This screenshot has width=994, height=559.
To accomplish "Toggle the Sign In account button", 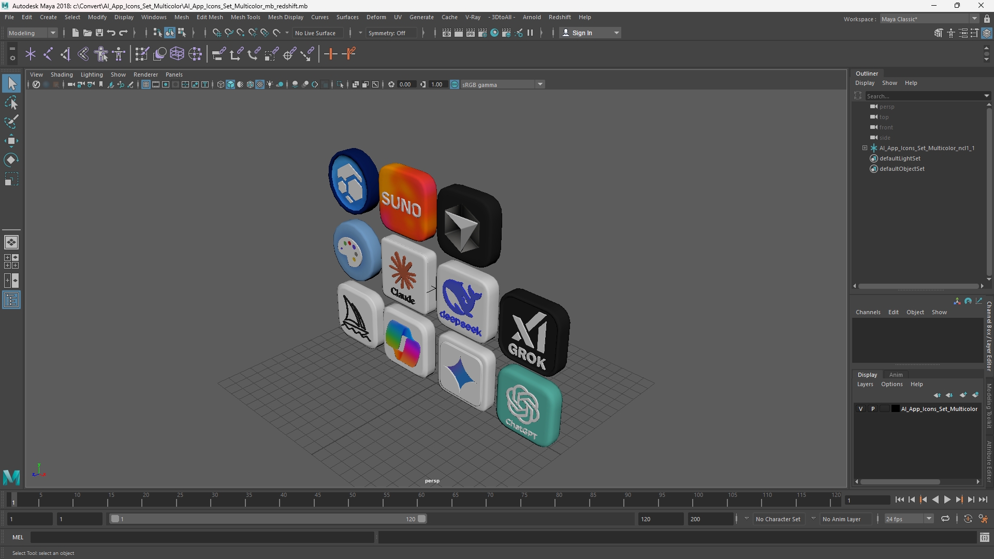I will (590, 33).
